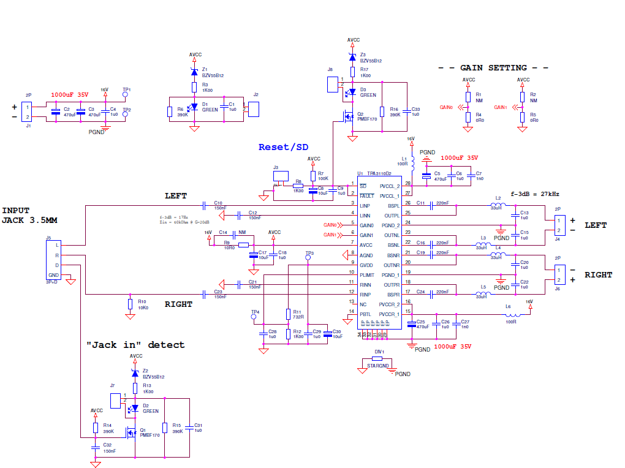The height and width of the screenshot is (468, 625).
Task: Click the blue "Reset/SD" label
Action: point(284,147)
